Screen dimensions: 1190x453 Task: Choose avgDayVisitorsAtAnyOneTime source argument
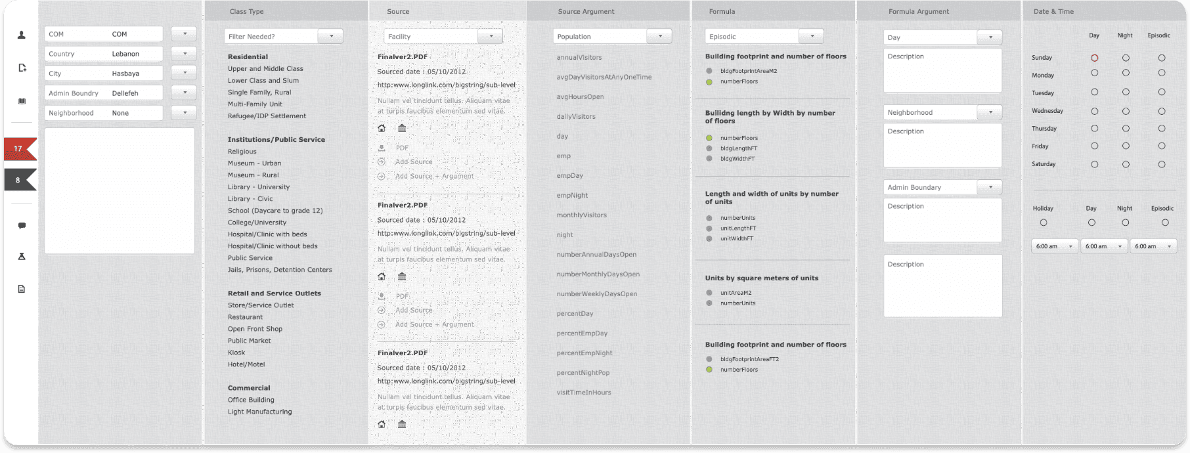604,77
